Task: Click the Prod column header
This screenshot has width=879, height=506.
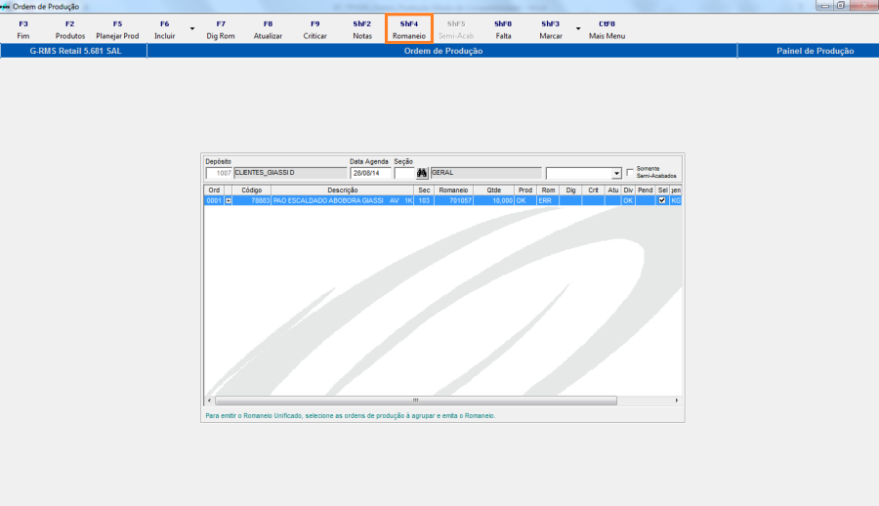Action: 525,190
